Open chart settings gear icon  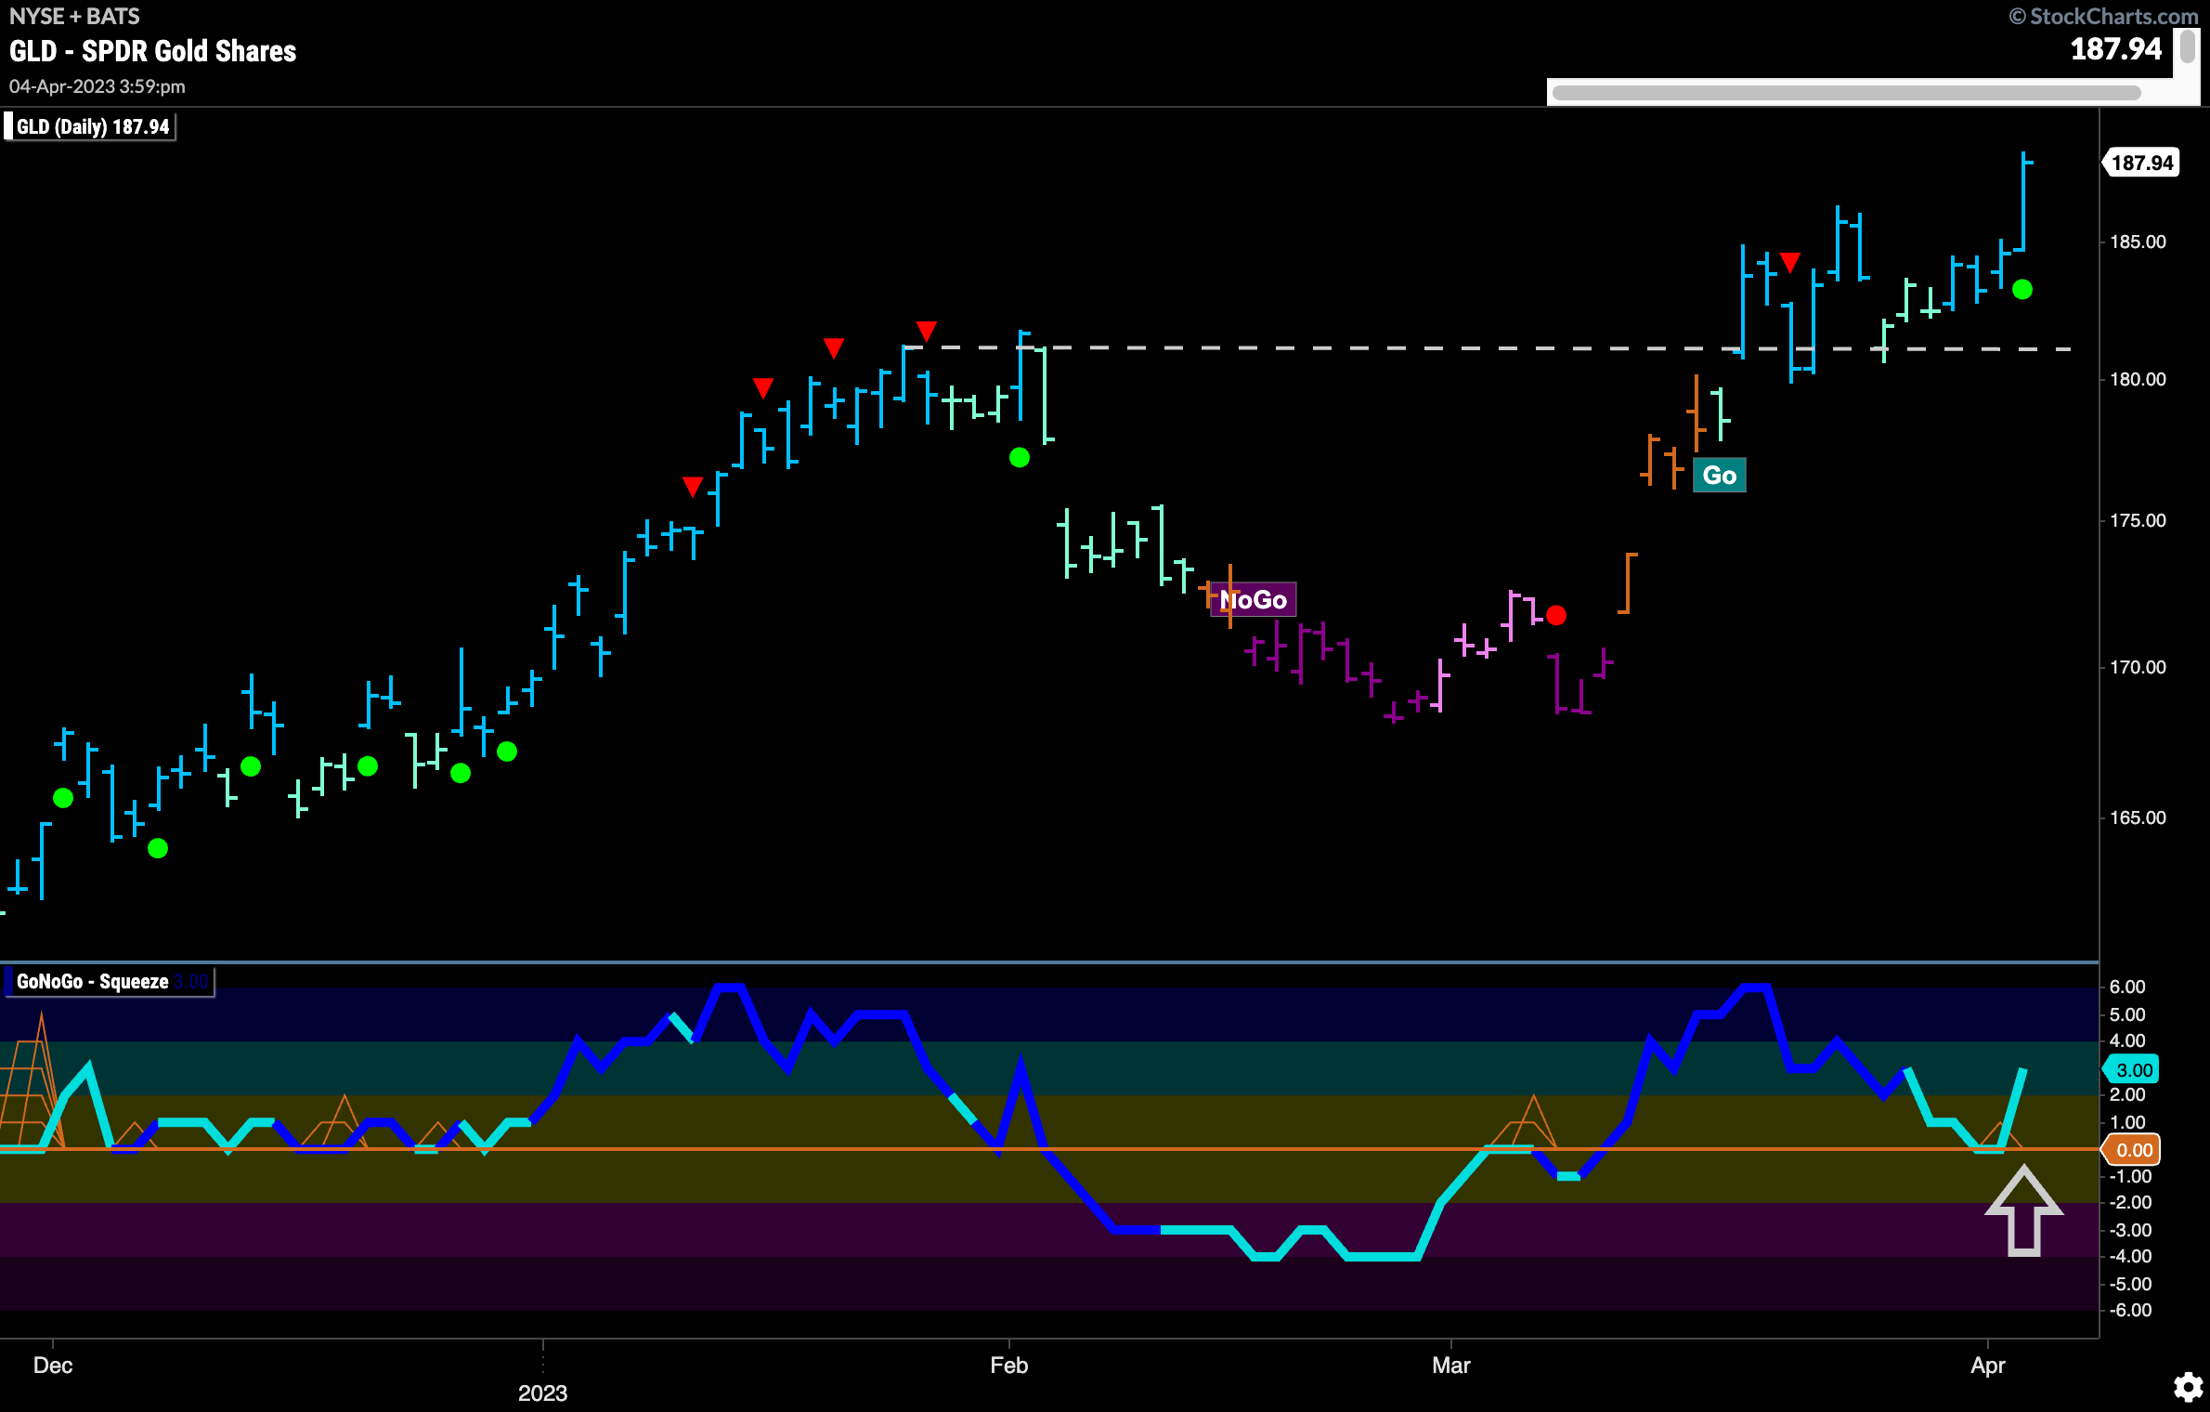point(2187,1387)
